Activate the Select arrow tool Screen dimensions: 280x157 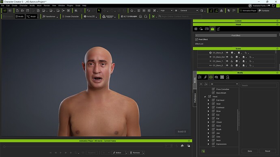tap(99, 11)
